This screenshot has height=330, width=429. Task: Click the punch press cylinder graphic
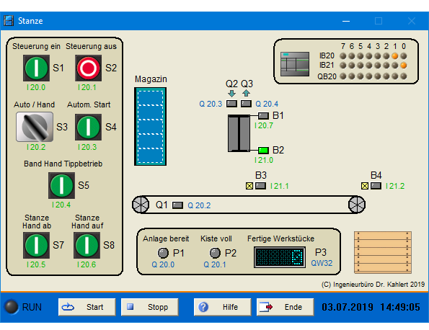(x=239, y=133)
